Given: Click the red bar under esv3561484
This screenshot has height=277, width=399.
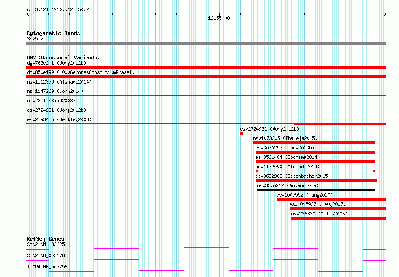Looking at the screenshot, I should (x=315, y=162).
